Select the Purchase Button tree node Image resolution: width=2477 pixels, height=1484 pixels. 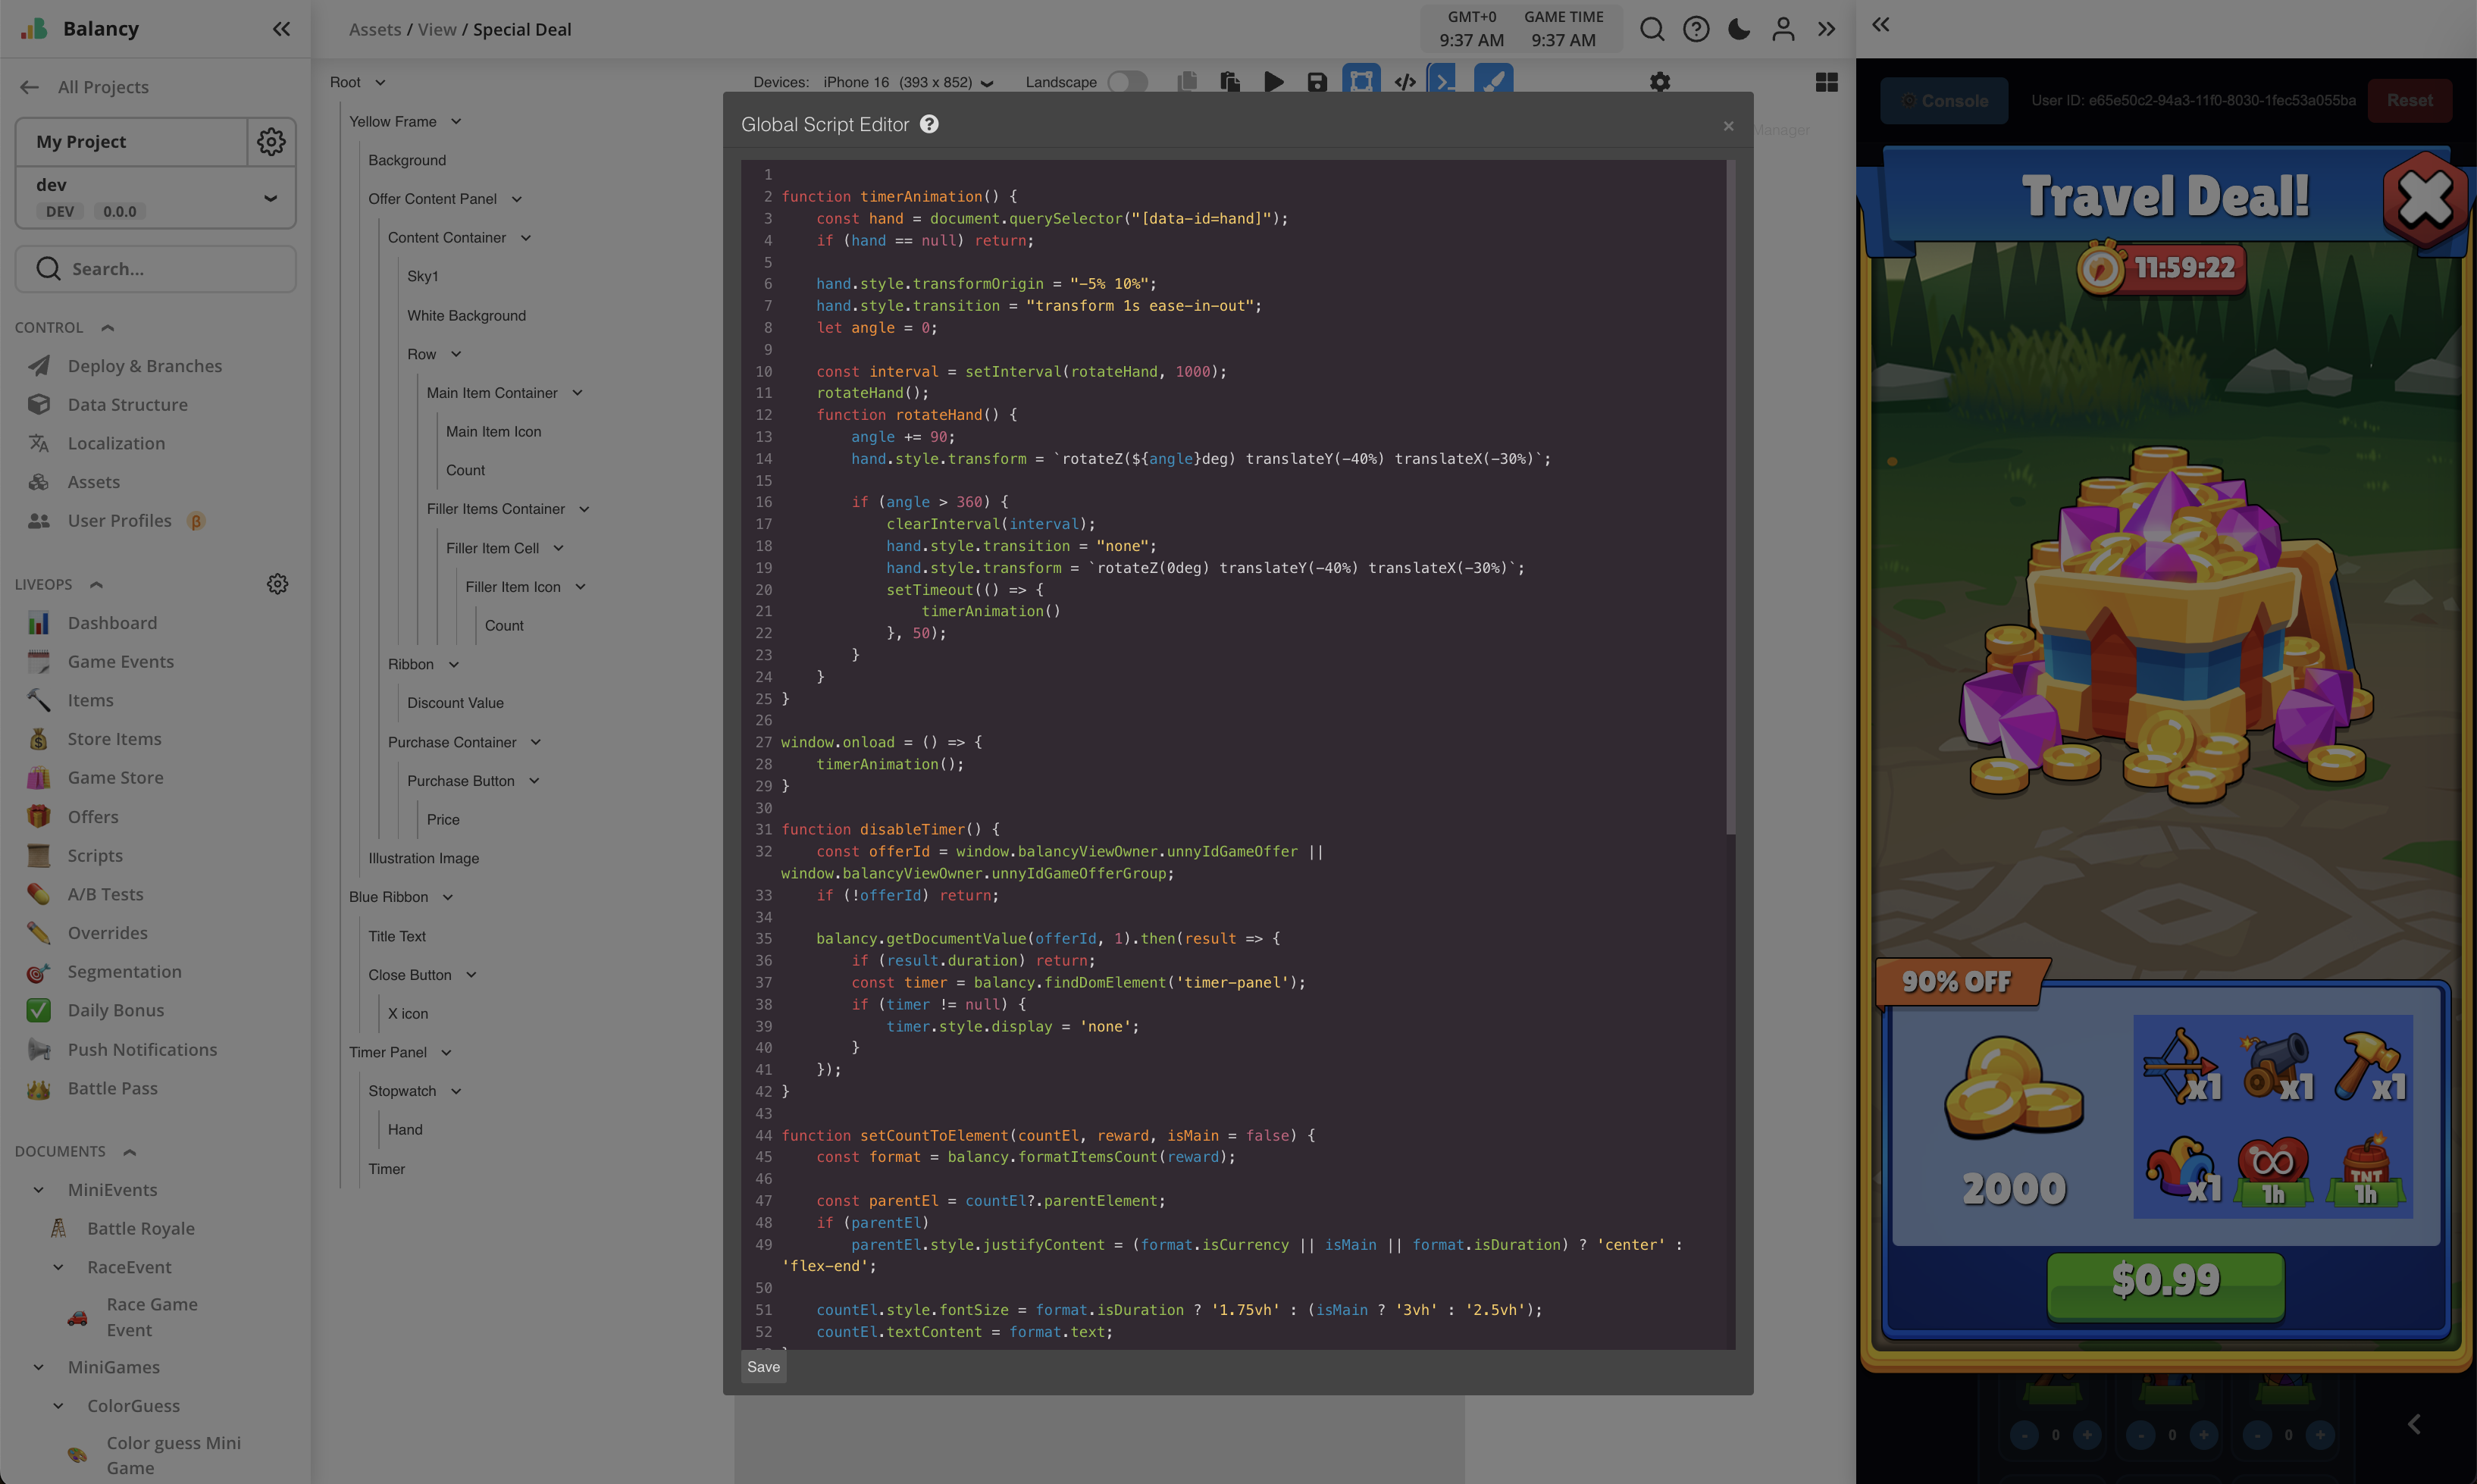[x=460, y=781]
